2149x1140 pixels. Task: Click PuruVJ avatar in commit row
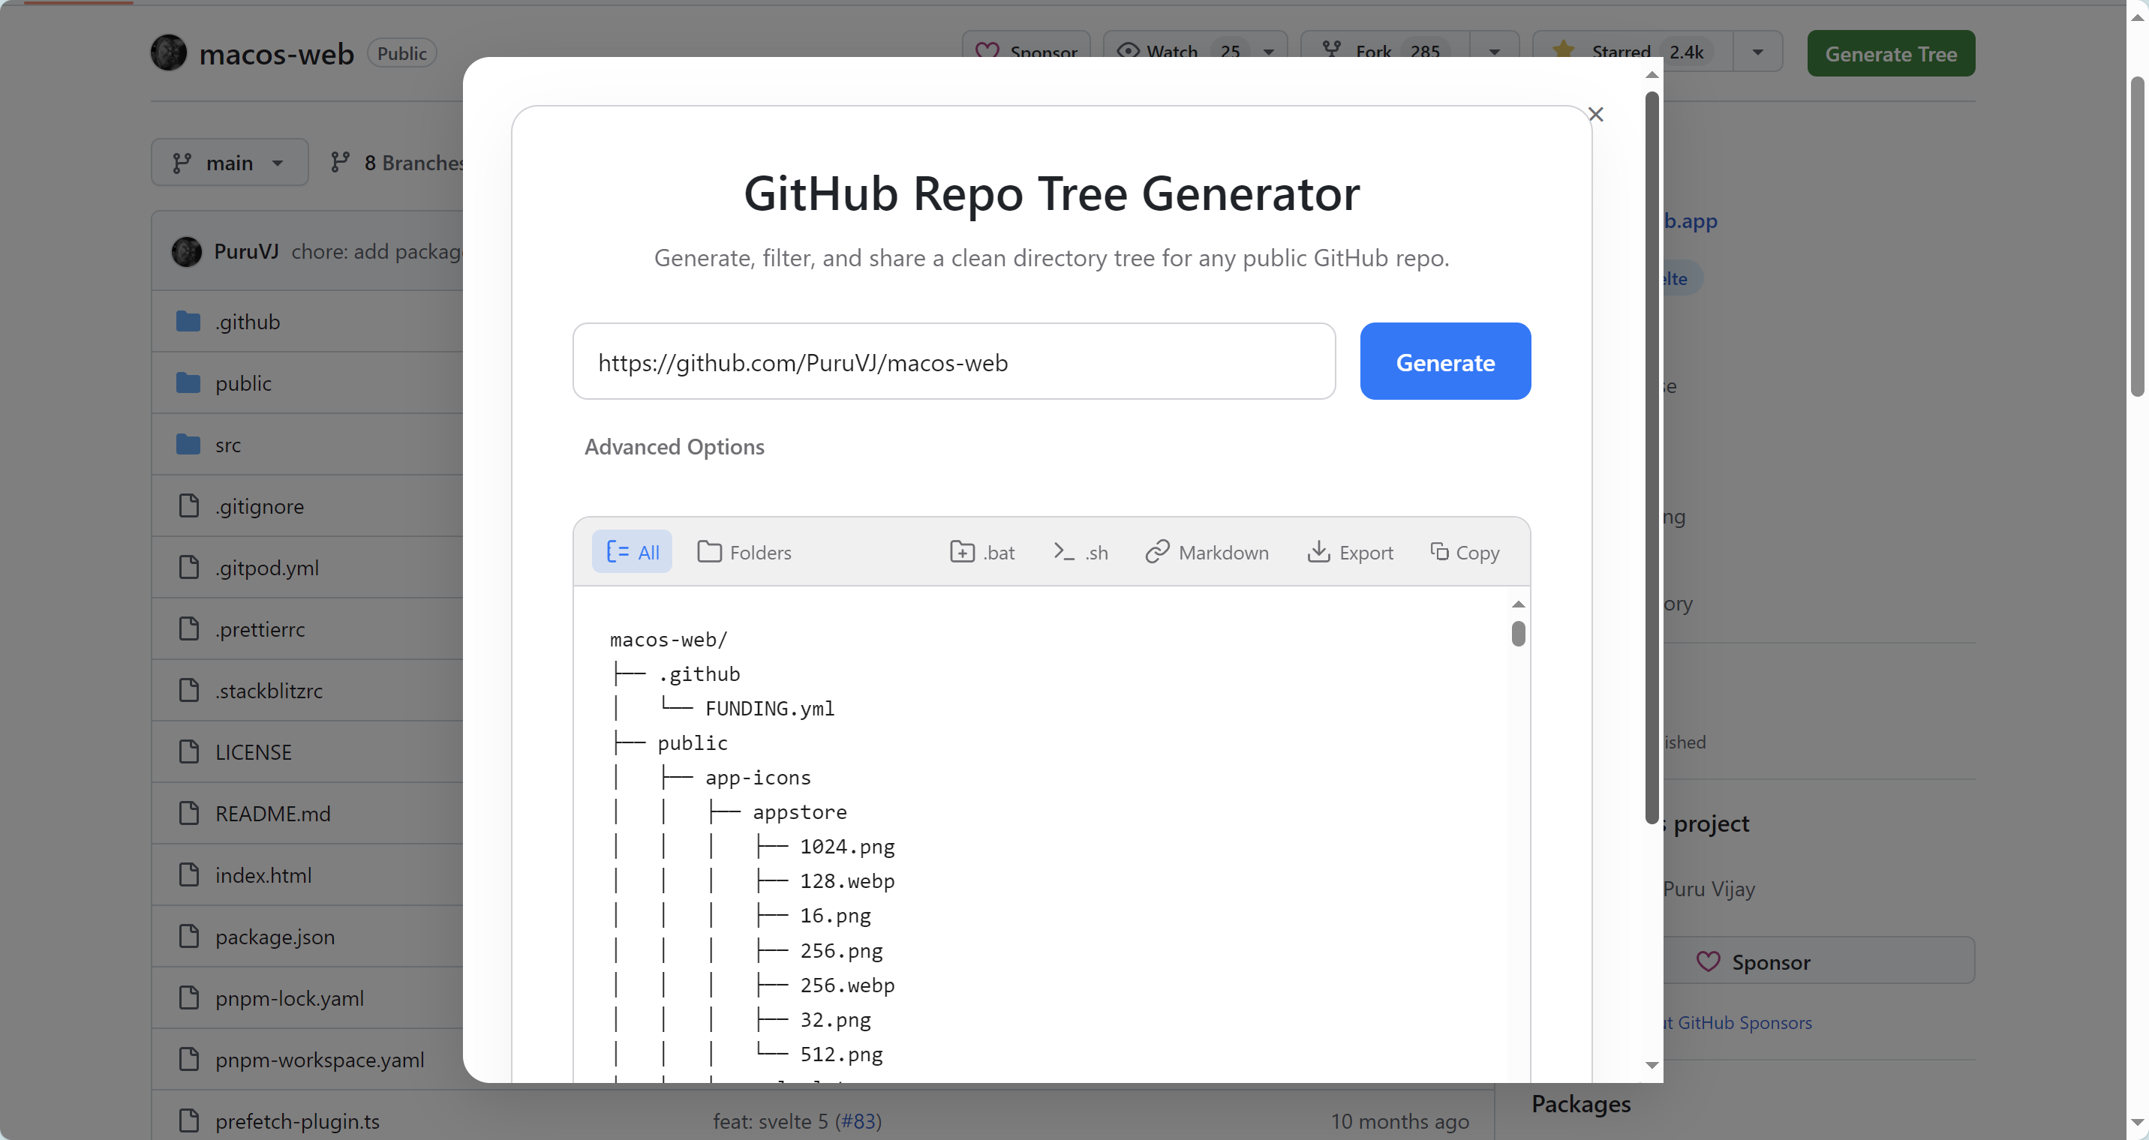(x=186, y=252)
